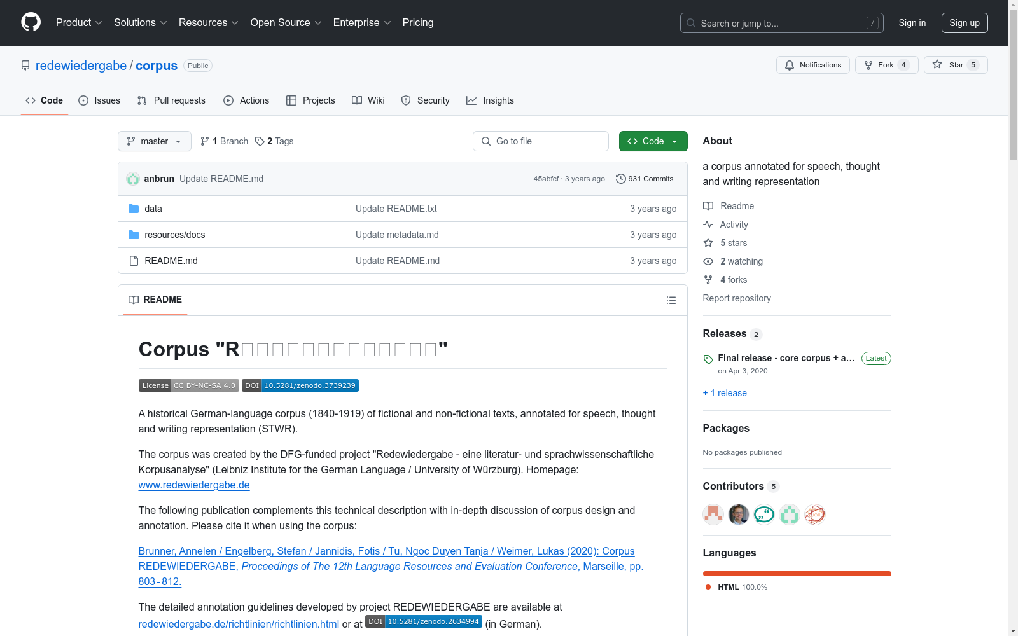Open the first contributor avatar
The height and width of the screenshot is (636, 1018).
[713, 515]
